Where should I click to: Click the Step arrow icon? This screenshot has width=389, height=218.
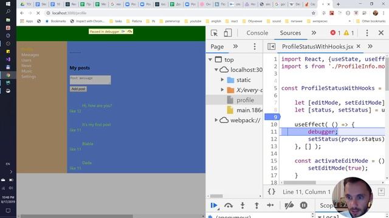click(270, 205)
